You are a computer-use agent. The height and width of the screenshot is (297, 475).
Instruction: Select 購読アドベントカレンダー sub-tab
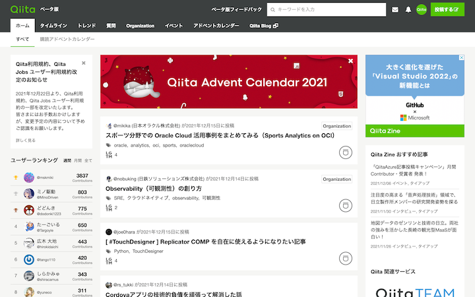pos(67,40)
